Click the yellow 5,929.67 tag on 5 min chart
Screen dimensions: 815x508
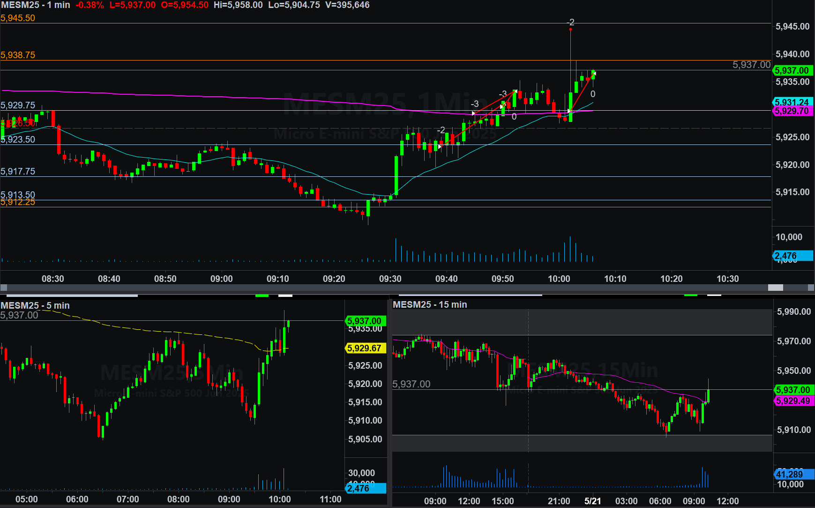[365, 348]
